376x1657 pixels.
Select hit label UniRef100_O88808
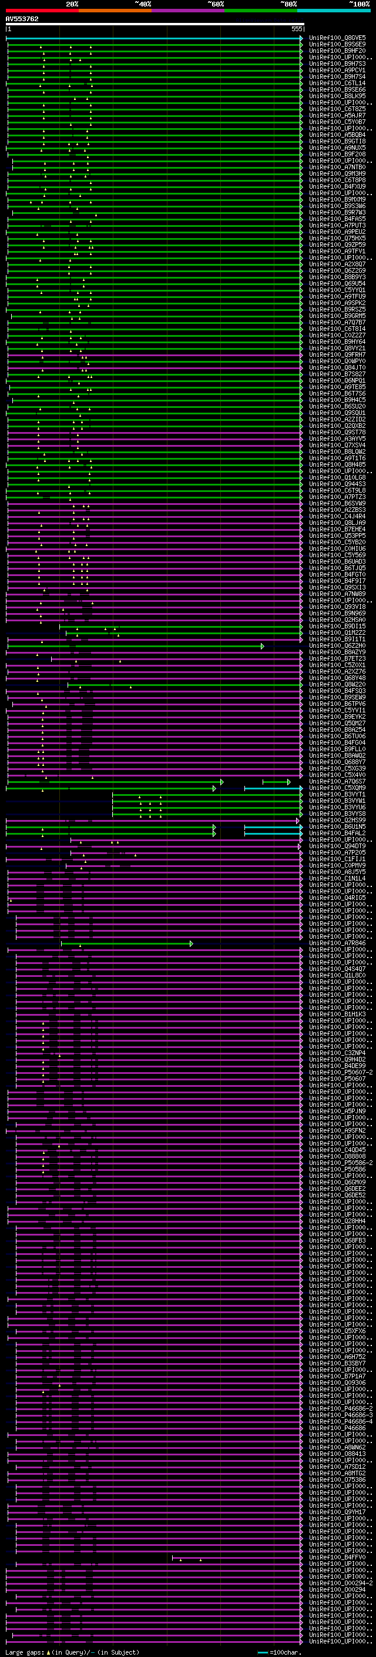[337, 1156]
